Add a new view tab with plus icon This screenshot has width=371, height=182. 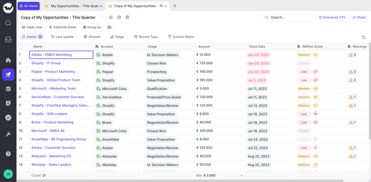pos(175,6)
